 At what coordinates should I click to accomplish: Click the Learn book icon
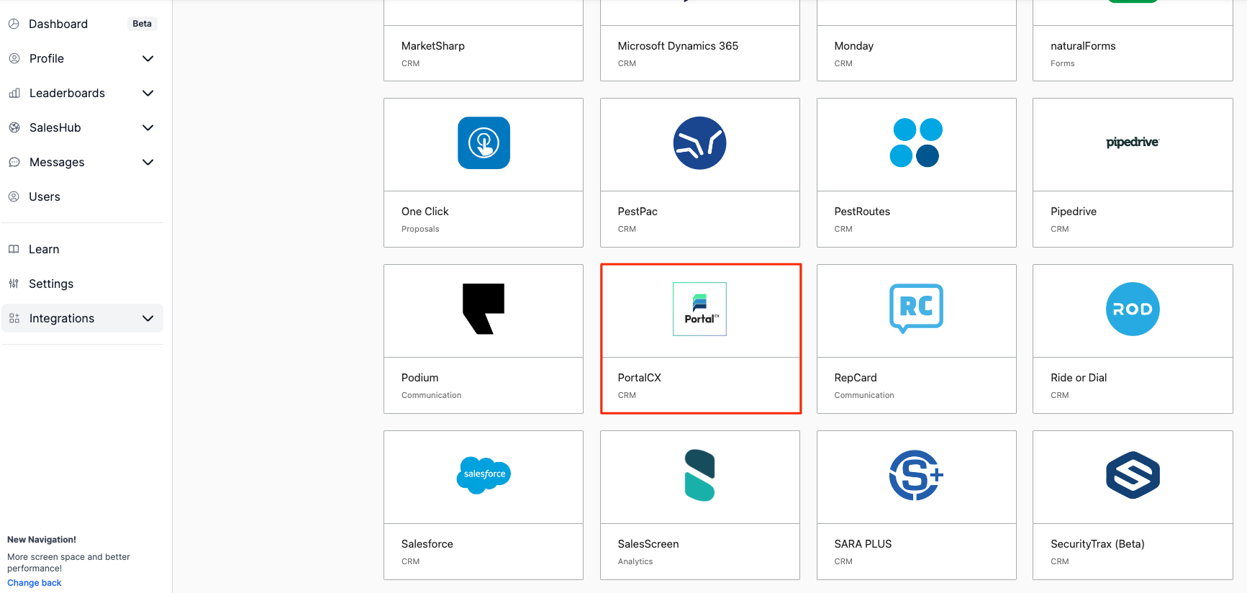(x=14, y=249)
